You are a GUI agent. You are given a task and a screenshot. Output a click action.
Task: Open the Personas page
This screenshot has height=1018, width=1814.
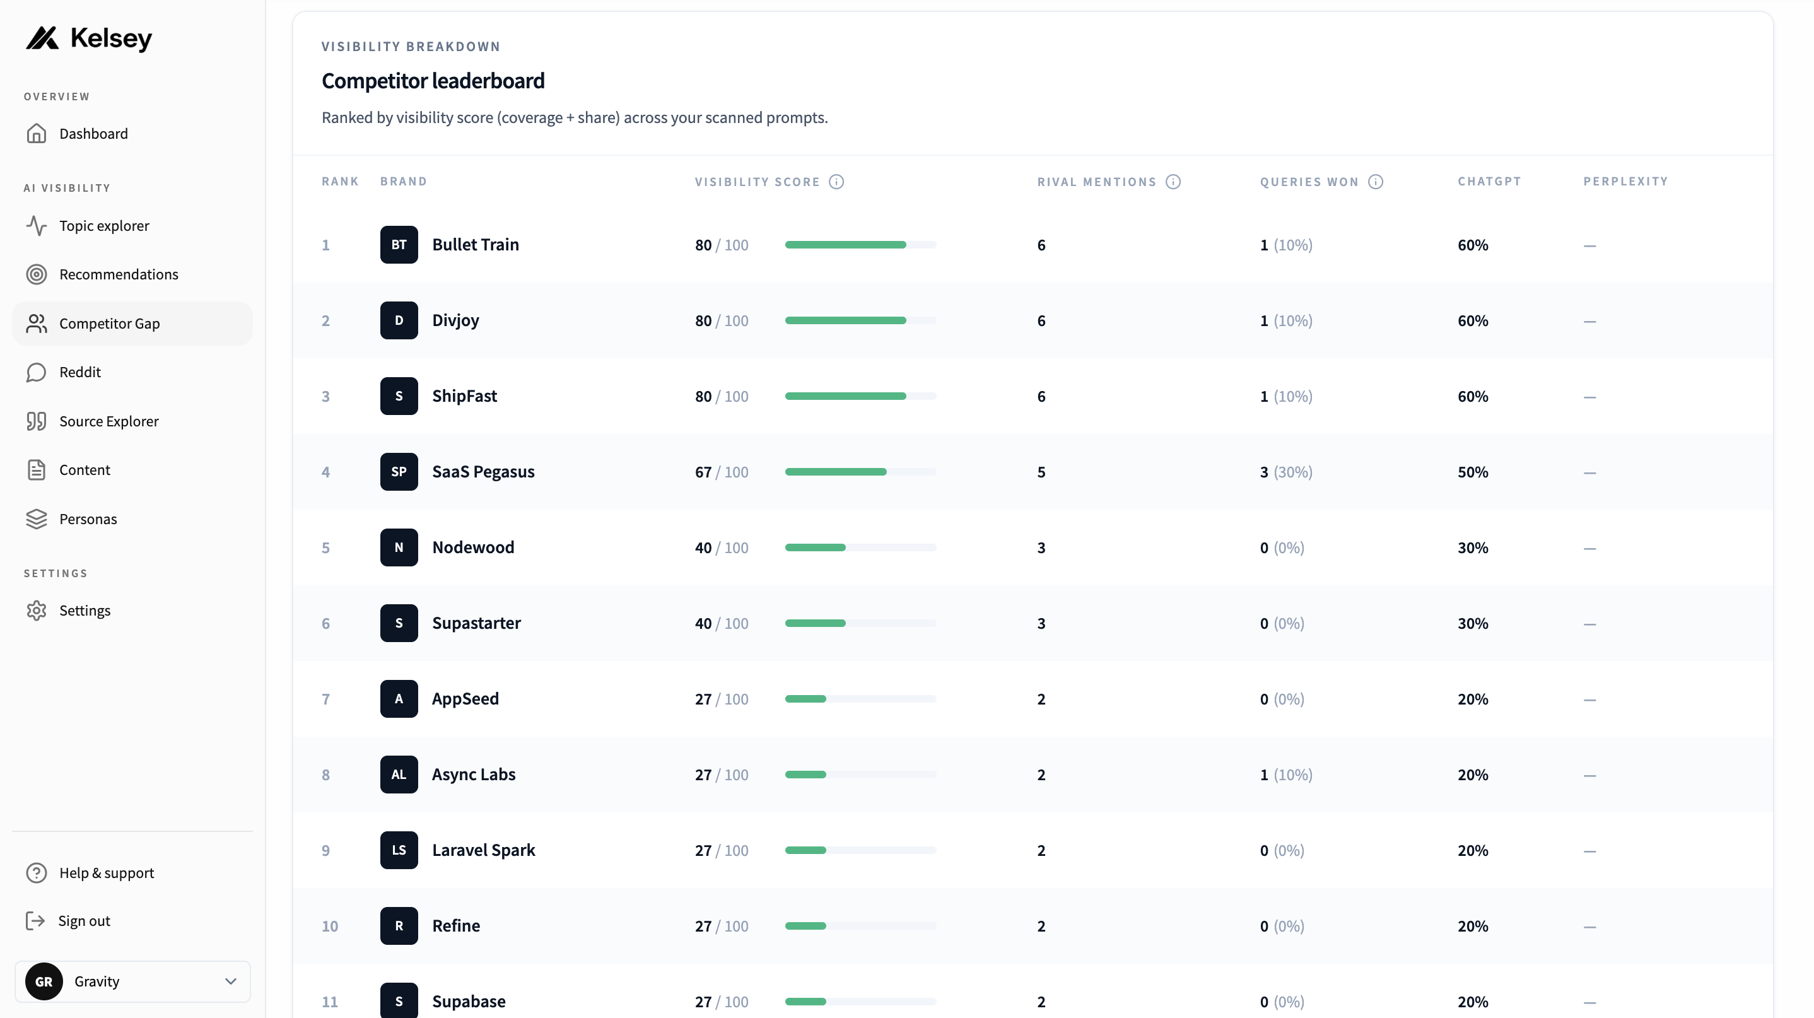[x=132, y=520]
